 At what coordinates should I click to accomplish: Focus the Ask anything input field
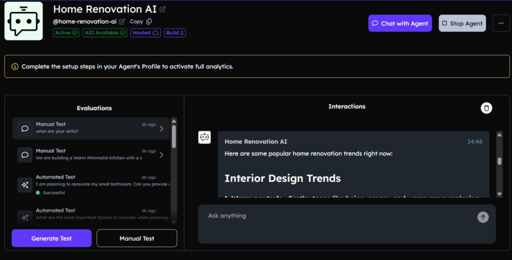pos(347,224)
